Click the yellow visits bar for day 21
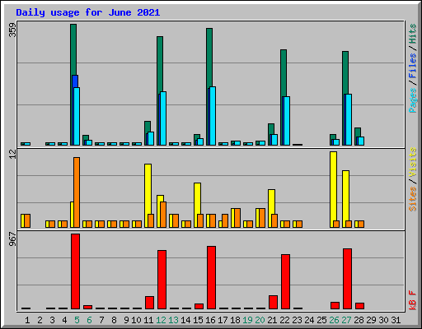The height and width of the screenshot is (329, 422). click(x=271, y=202)
